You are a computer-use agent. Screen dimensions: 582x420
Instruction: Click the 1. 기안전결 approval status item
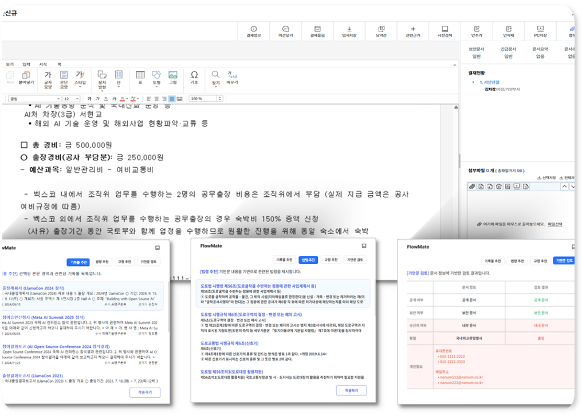492,82
